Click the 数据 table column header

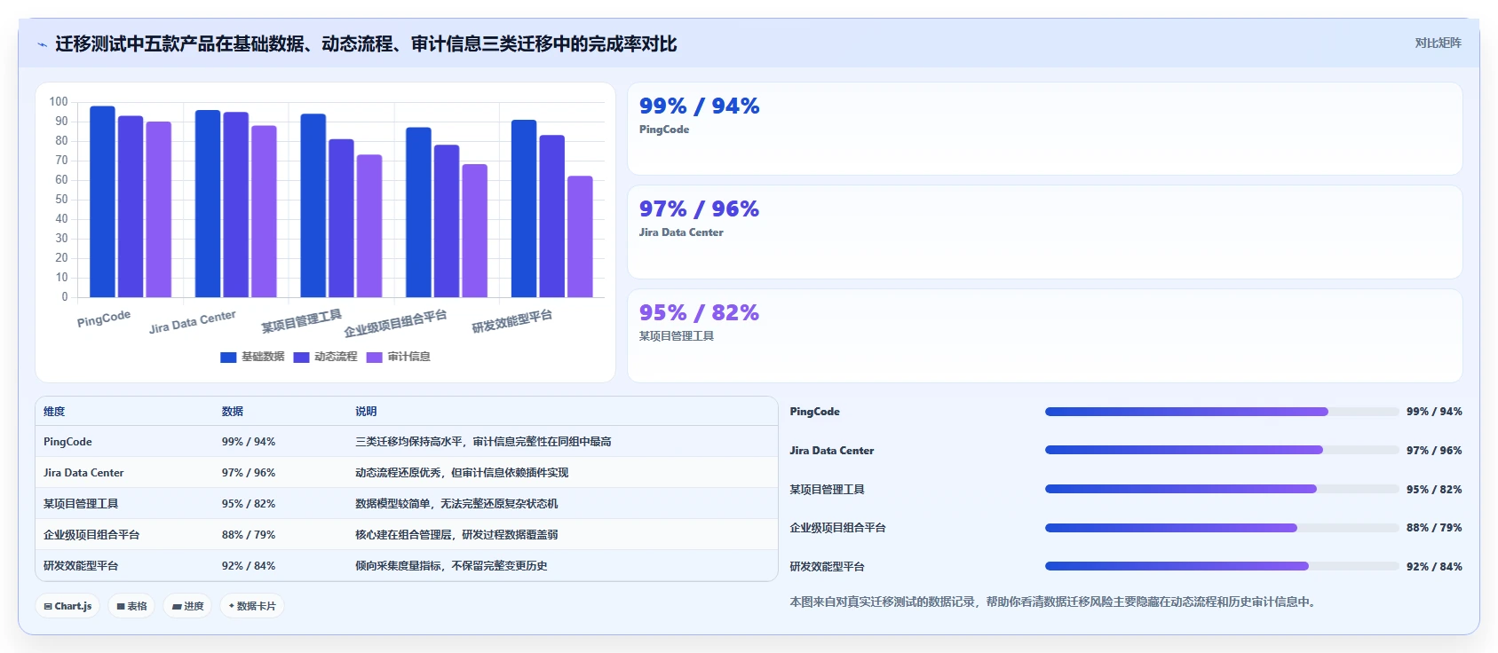pos(233,412)
